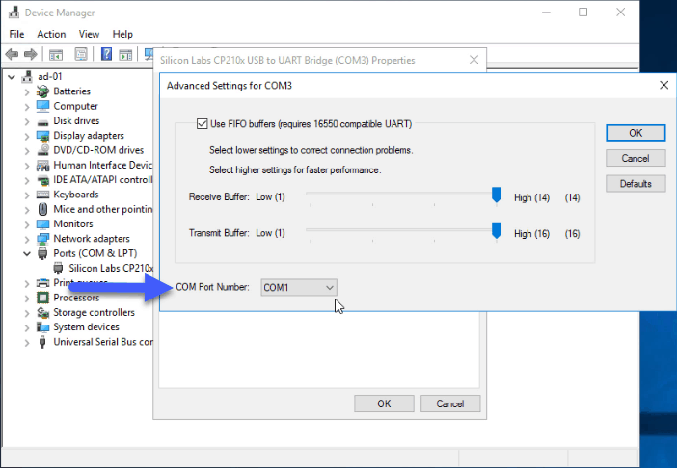Click the Device Manager title bar icon
This screenshot has height=468, width=677.
coord(14,13)
